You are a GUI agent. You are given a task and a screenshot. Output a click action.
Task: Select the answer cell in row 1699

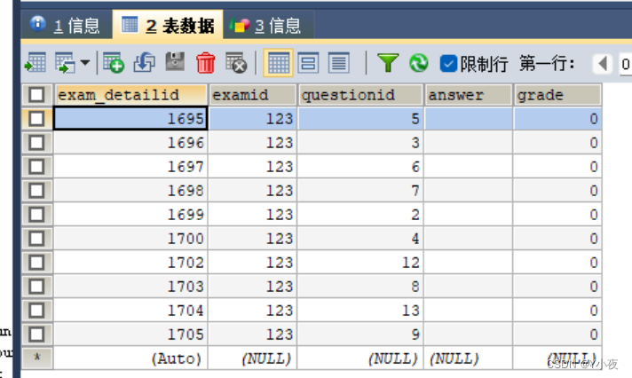point(468,215)
